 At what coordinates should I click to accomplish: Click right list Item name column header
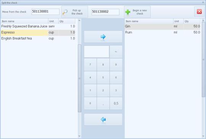point(149,21)
